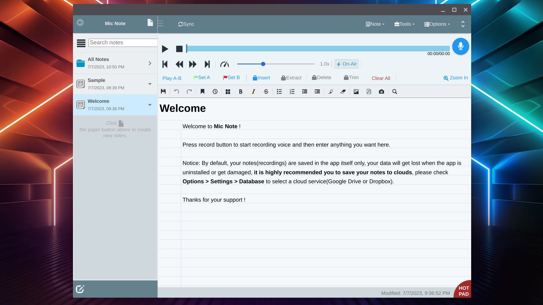Create a new note with the paper icon

pos(150,23)
